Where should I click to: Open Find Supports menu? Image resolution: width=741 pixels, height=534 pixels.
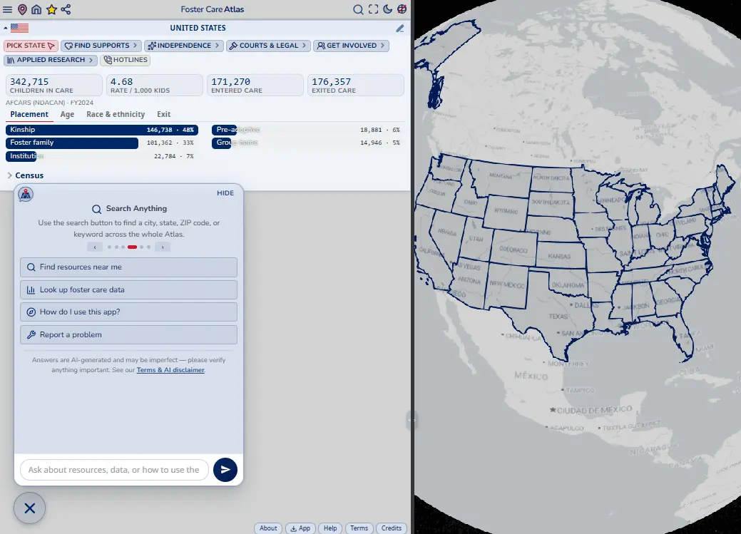click(101, 46)
